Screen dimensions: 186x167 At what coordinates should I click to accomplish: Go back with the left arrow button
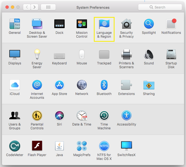click(27, 7)
